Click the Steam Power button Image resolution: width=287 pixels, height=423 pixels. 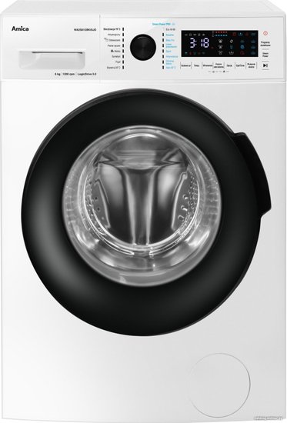pyautogui.click(x=265, y=55)
